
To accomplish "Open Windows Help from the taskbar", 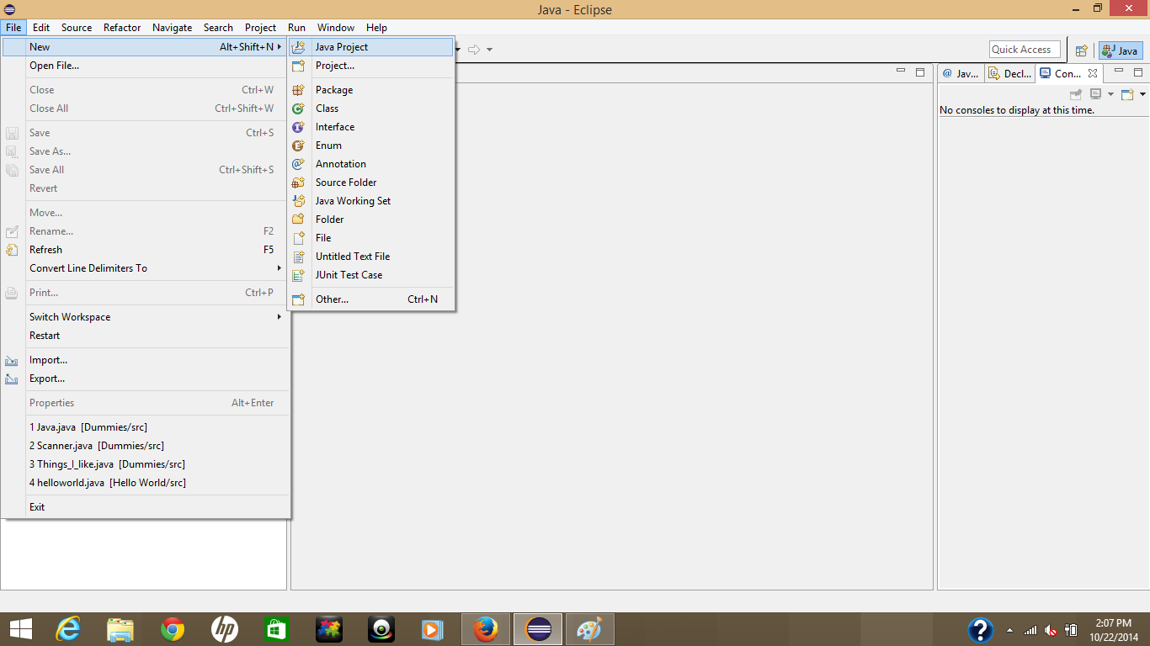I will click(x=980, y=630).
